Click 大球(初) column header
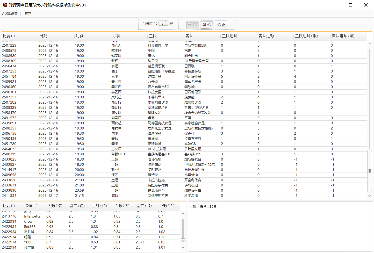The width and height of the screenshot is (374, 253). (57, 206)
